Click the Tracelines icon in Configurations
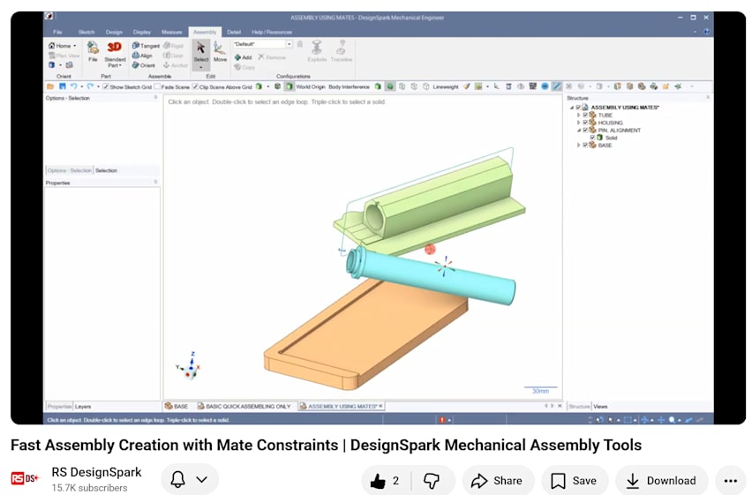Image resolution: width=752 pixels, height=495 pixels. pyautogui.click(x=341, y=51)
